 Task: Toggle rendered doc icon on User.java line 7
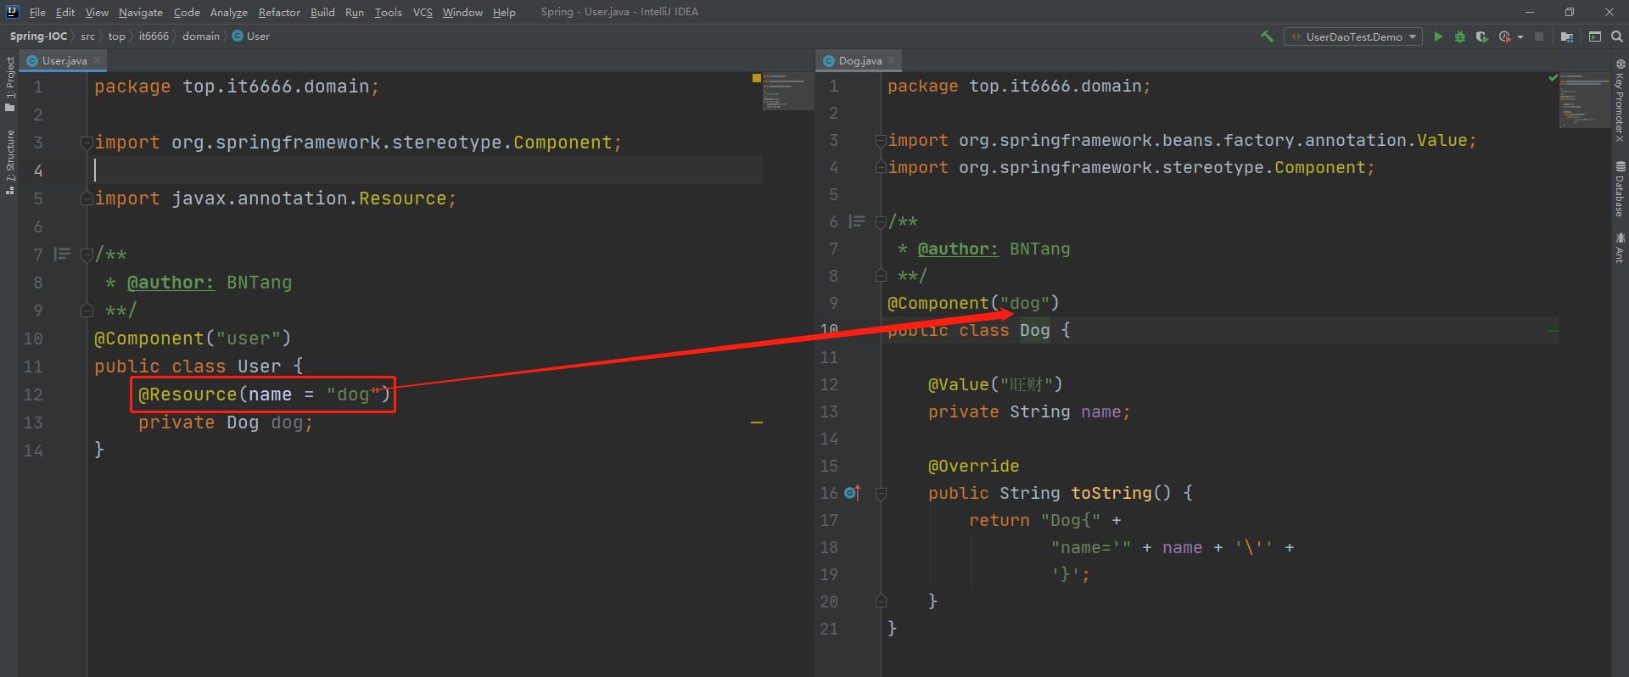(x=63, y=254)
